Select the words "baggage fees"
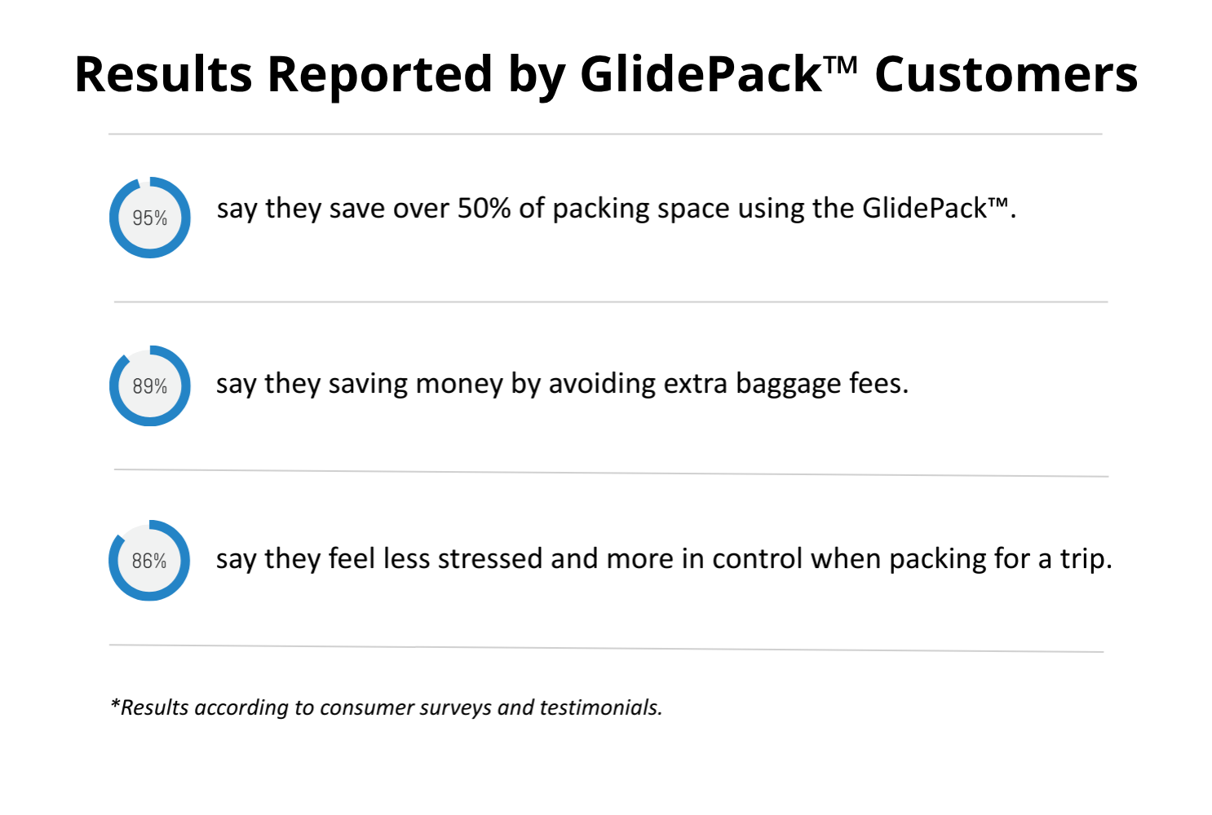The height and width of the screenshot is (815, 1212). tap(821, 384)
